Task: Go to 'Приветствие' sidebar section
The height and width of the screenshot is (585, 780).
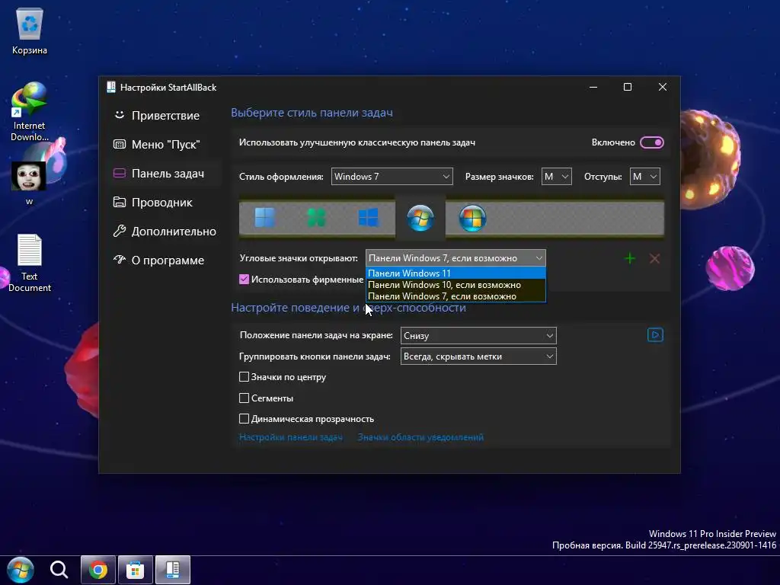Action: 165,116
